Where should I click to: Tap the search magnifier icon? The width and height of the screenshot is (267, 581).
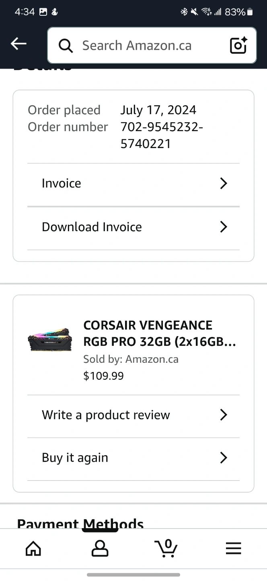point(66,46)
